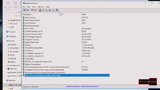
Task: Open the Edit menu
Action: click(x=28, y=7)
